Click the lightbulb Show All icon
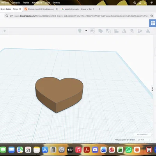 80,31
